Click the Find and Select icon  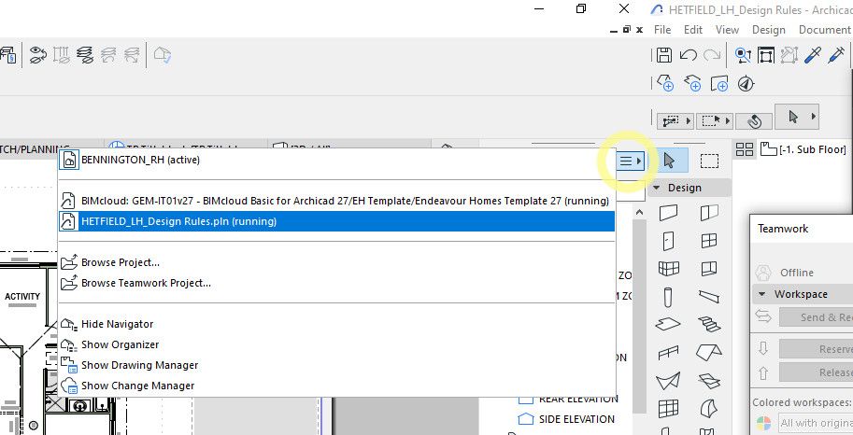[x=743, y=55]
